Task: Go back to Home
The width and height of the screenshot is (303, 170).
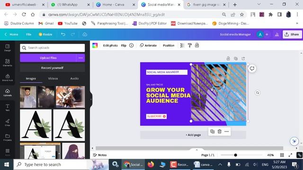Action: point(11,34)
